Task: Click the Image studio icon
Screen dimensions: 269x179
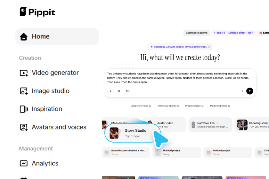Action: tap(24, 91)
